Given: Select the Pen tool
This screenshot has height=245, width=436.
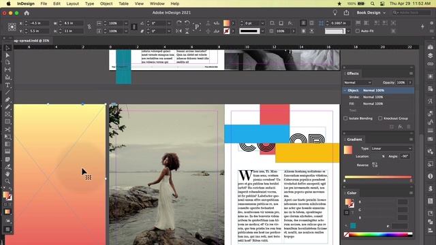Looking at the screenshot, I should pos(7,99).
